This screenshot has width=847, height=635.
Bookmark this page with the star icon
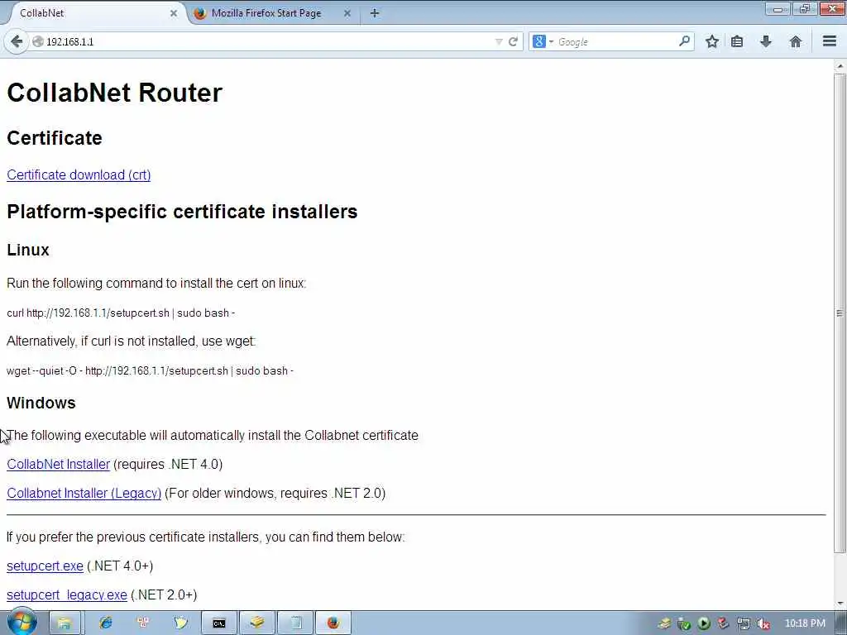712,41
